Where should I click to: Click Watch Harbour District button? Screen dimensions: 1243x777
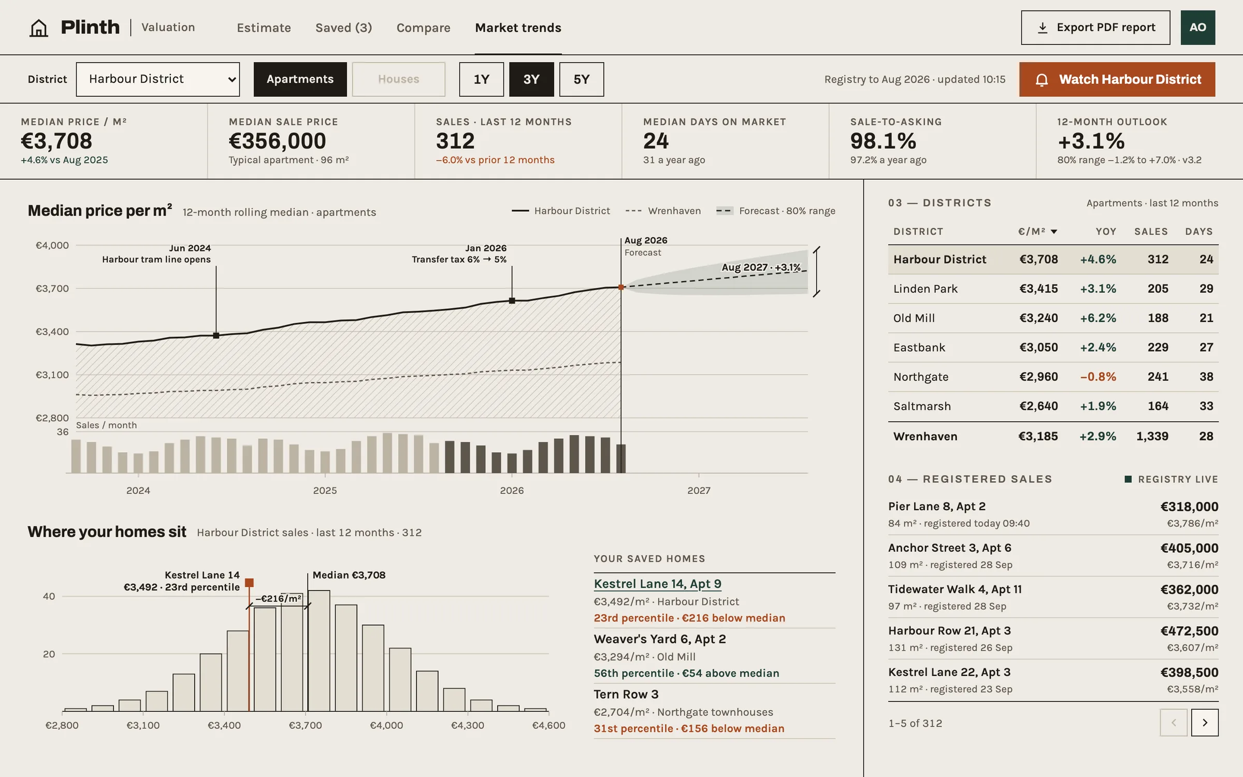[1117, 79]
